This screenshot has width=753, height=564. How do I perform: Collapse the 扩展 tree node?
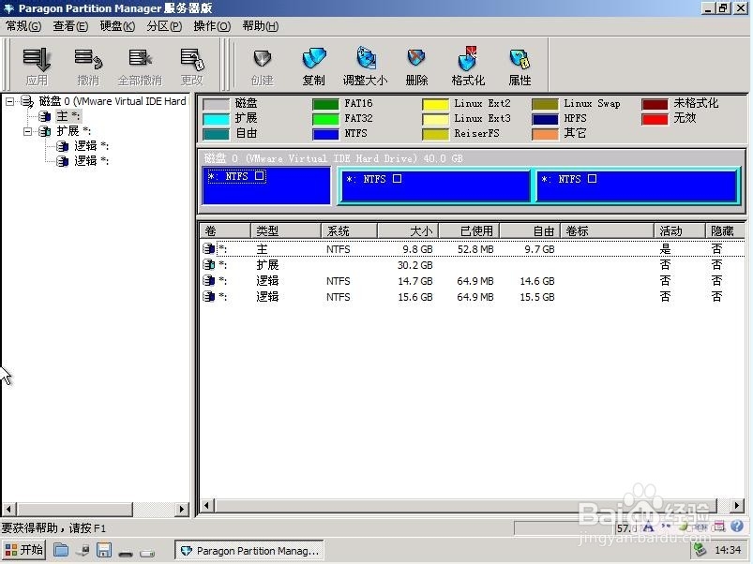point(27,131)
